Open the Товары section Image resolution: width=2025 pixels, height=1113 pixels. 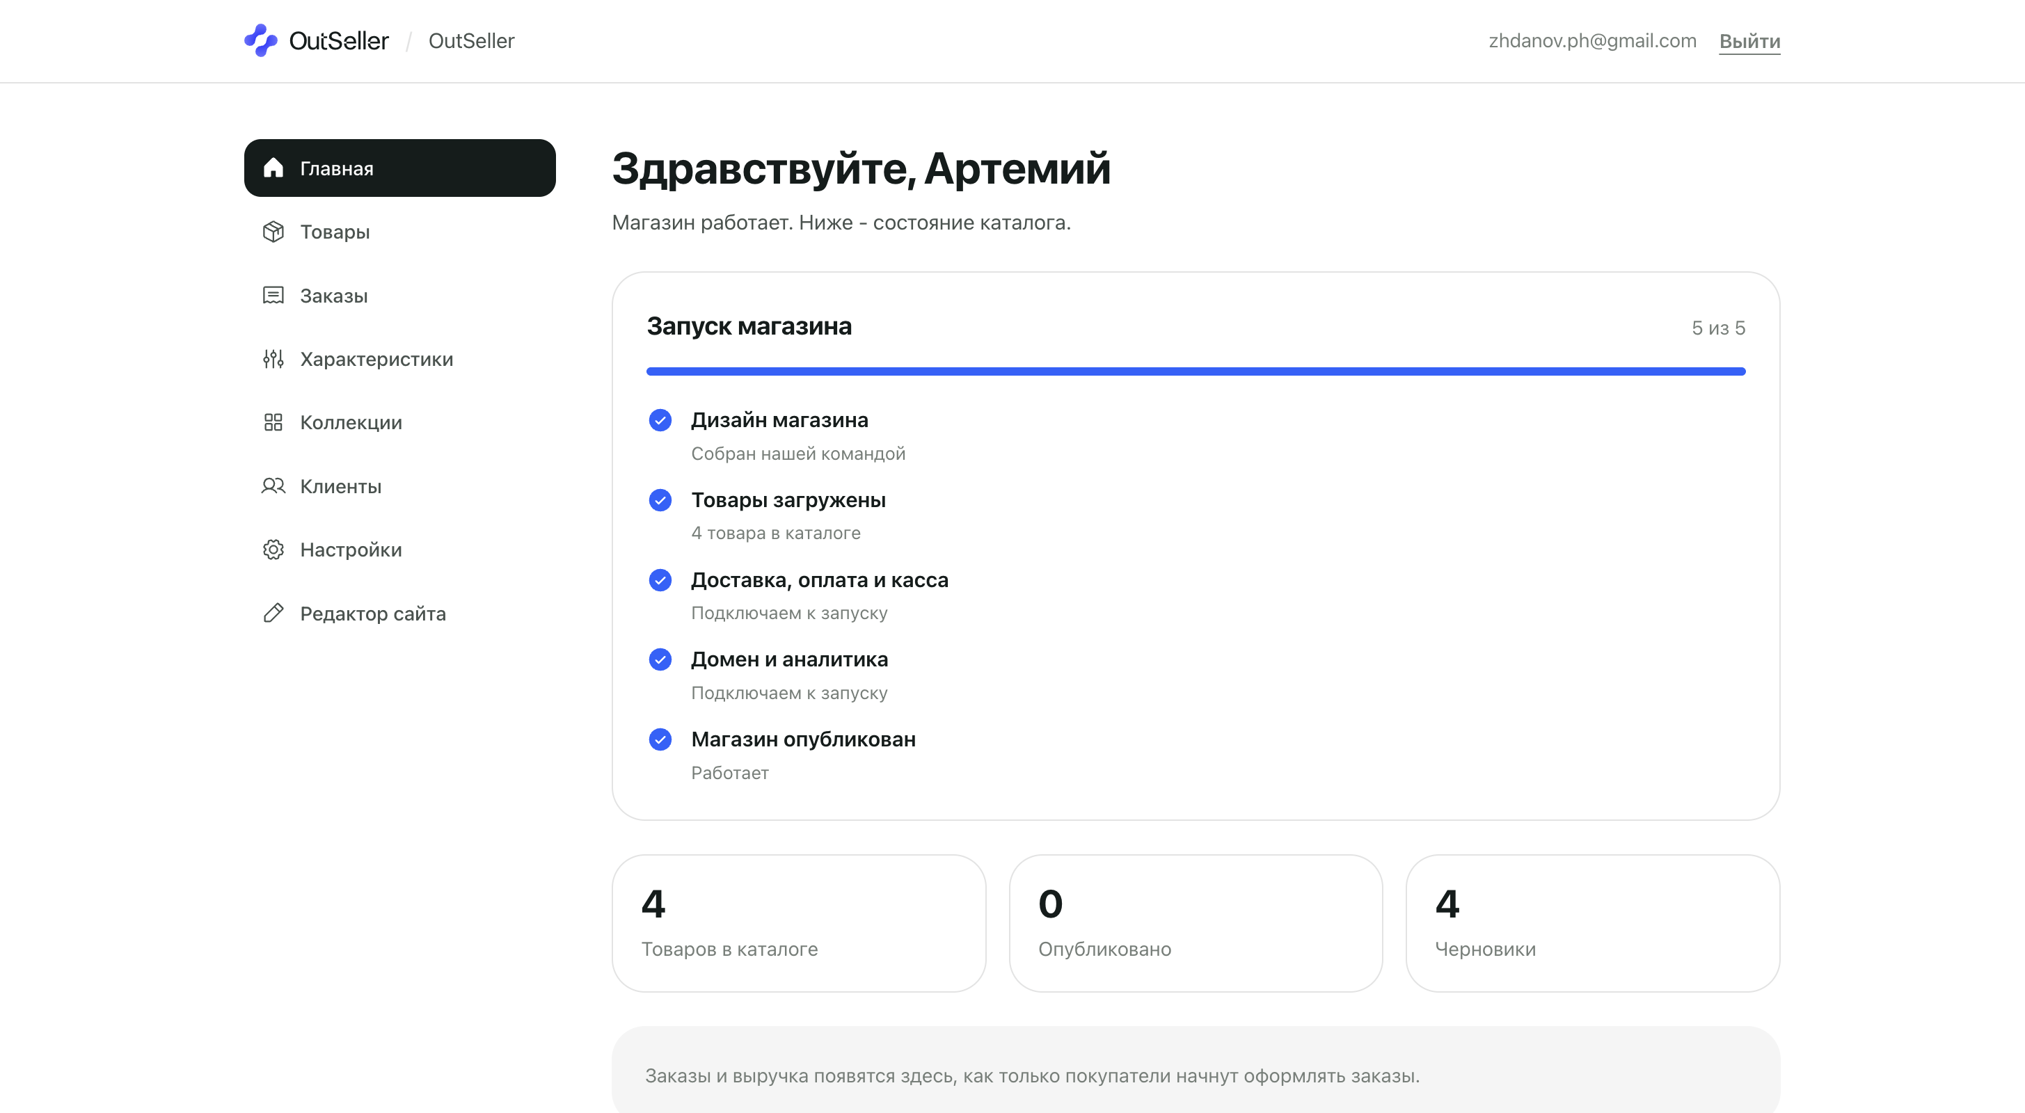[399, 232]
